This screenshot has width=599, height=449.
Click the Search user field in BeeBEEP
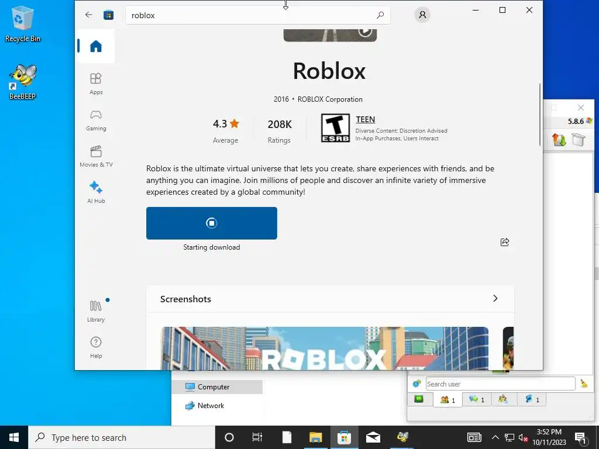click(501, 384)
